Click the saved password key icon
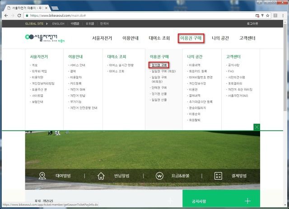 tap(262, 15)
